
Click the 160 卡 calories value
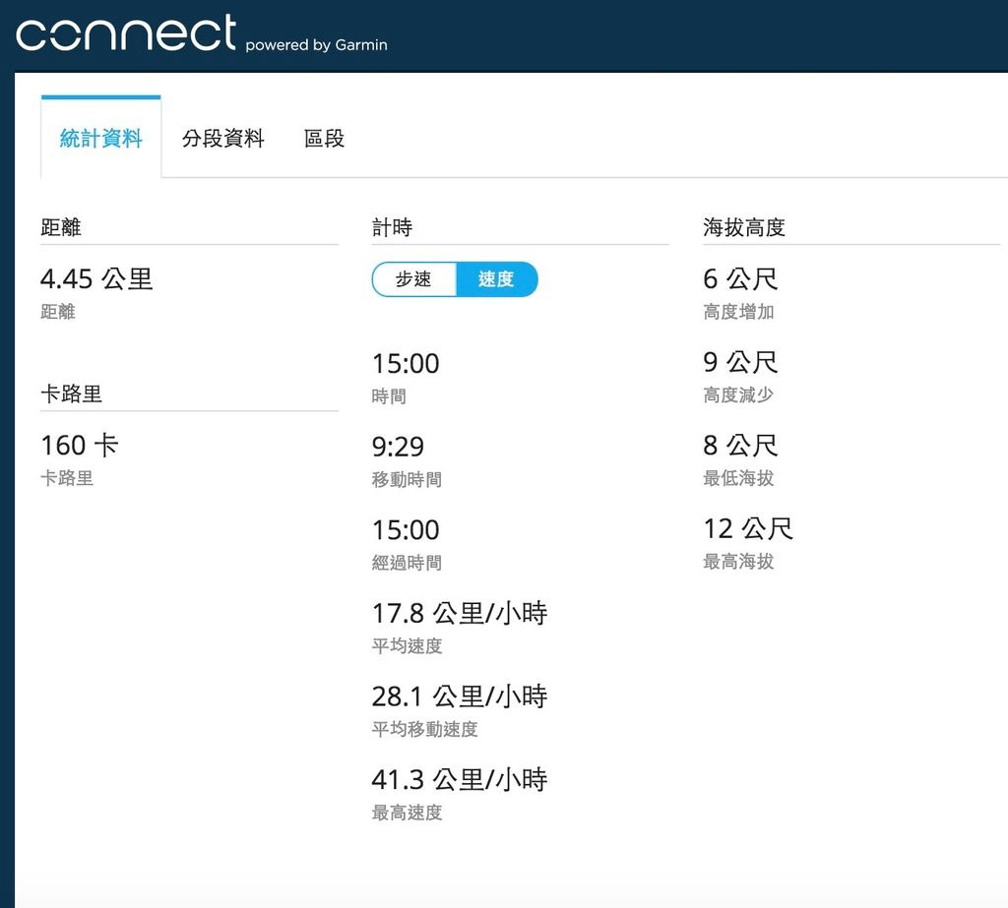coord(80,446)
